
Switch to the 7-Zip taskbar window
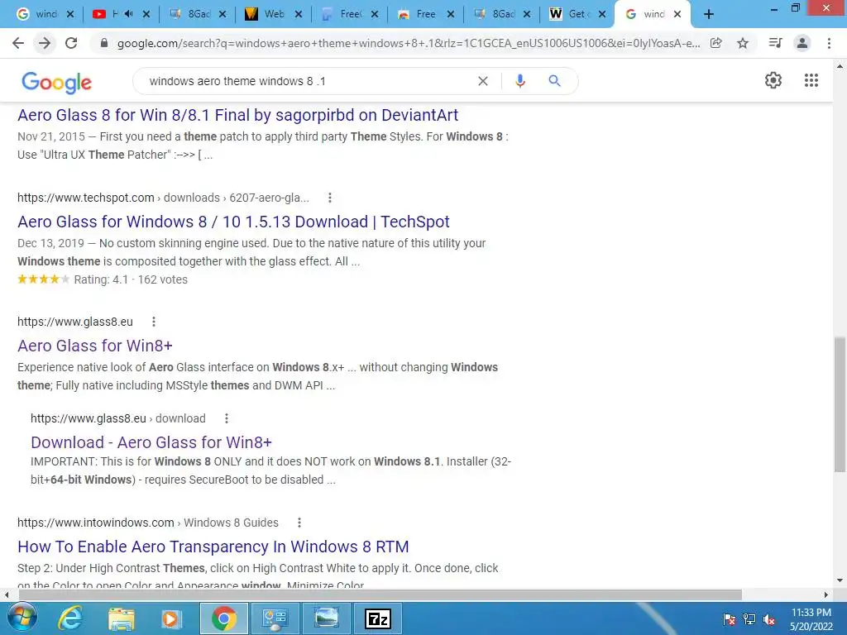tap(377, 618)
